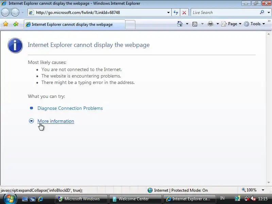Click the Windows Start orb
272x204 pixels.
10,199
